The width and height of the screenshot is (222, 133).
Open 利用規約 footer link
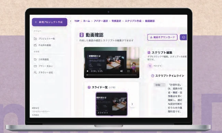tap(36, 115)
